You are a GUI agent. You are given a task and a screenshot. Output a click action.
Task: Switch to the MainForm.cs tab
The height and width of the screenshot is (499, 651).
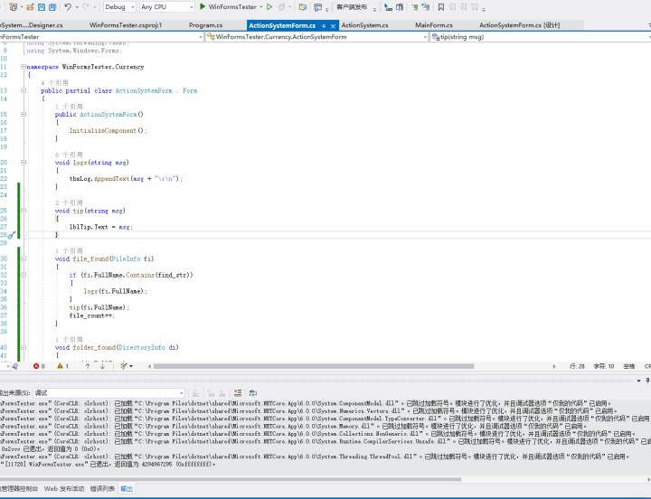click(x=434, y=25)
